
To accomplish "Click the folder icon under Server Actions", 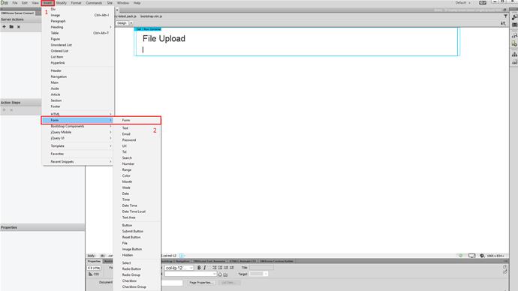I will [x=11, y=27].
